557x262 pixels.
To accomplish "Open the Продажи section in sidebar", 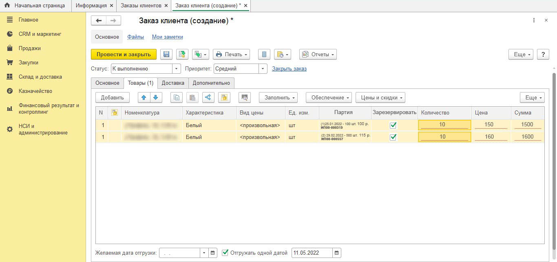I will 29,48.
